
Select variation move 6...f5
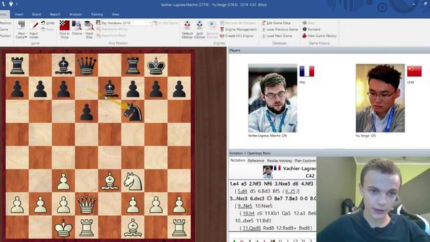click(x=292, y=191)
